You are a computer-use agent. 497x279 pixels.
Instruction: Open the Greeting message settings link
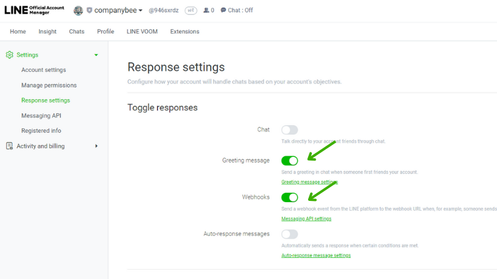click(309, 182)
